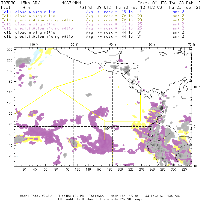Click the "90 W" longitude label
Image resolution: width=202 pixels, height=202 pixels.
pos(113,44)
